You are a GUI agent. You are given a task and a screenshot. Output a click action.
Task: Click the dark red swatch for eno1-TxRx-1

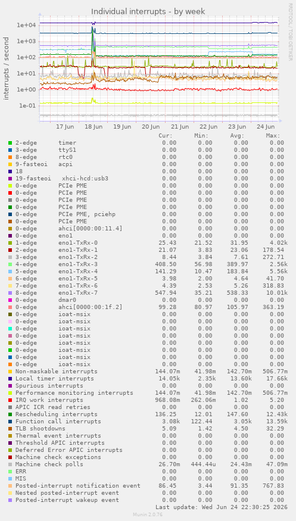[x=10, y=250]
